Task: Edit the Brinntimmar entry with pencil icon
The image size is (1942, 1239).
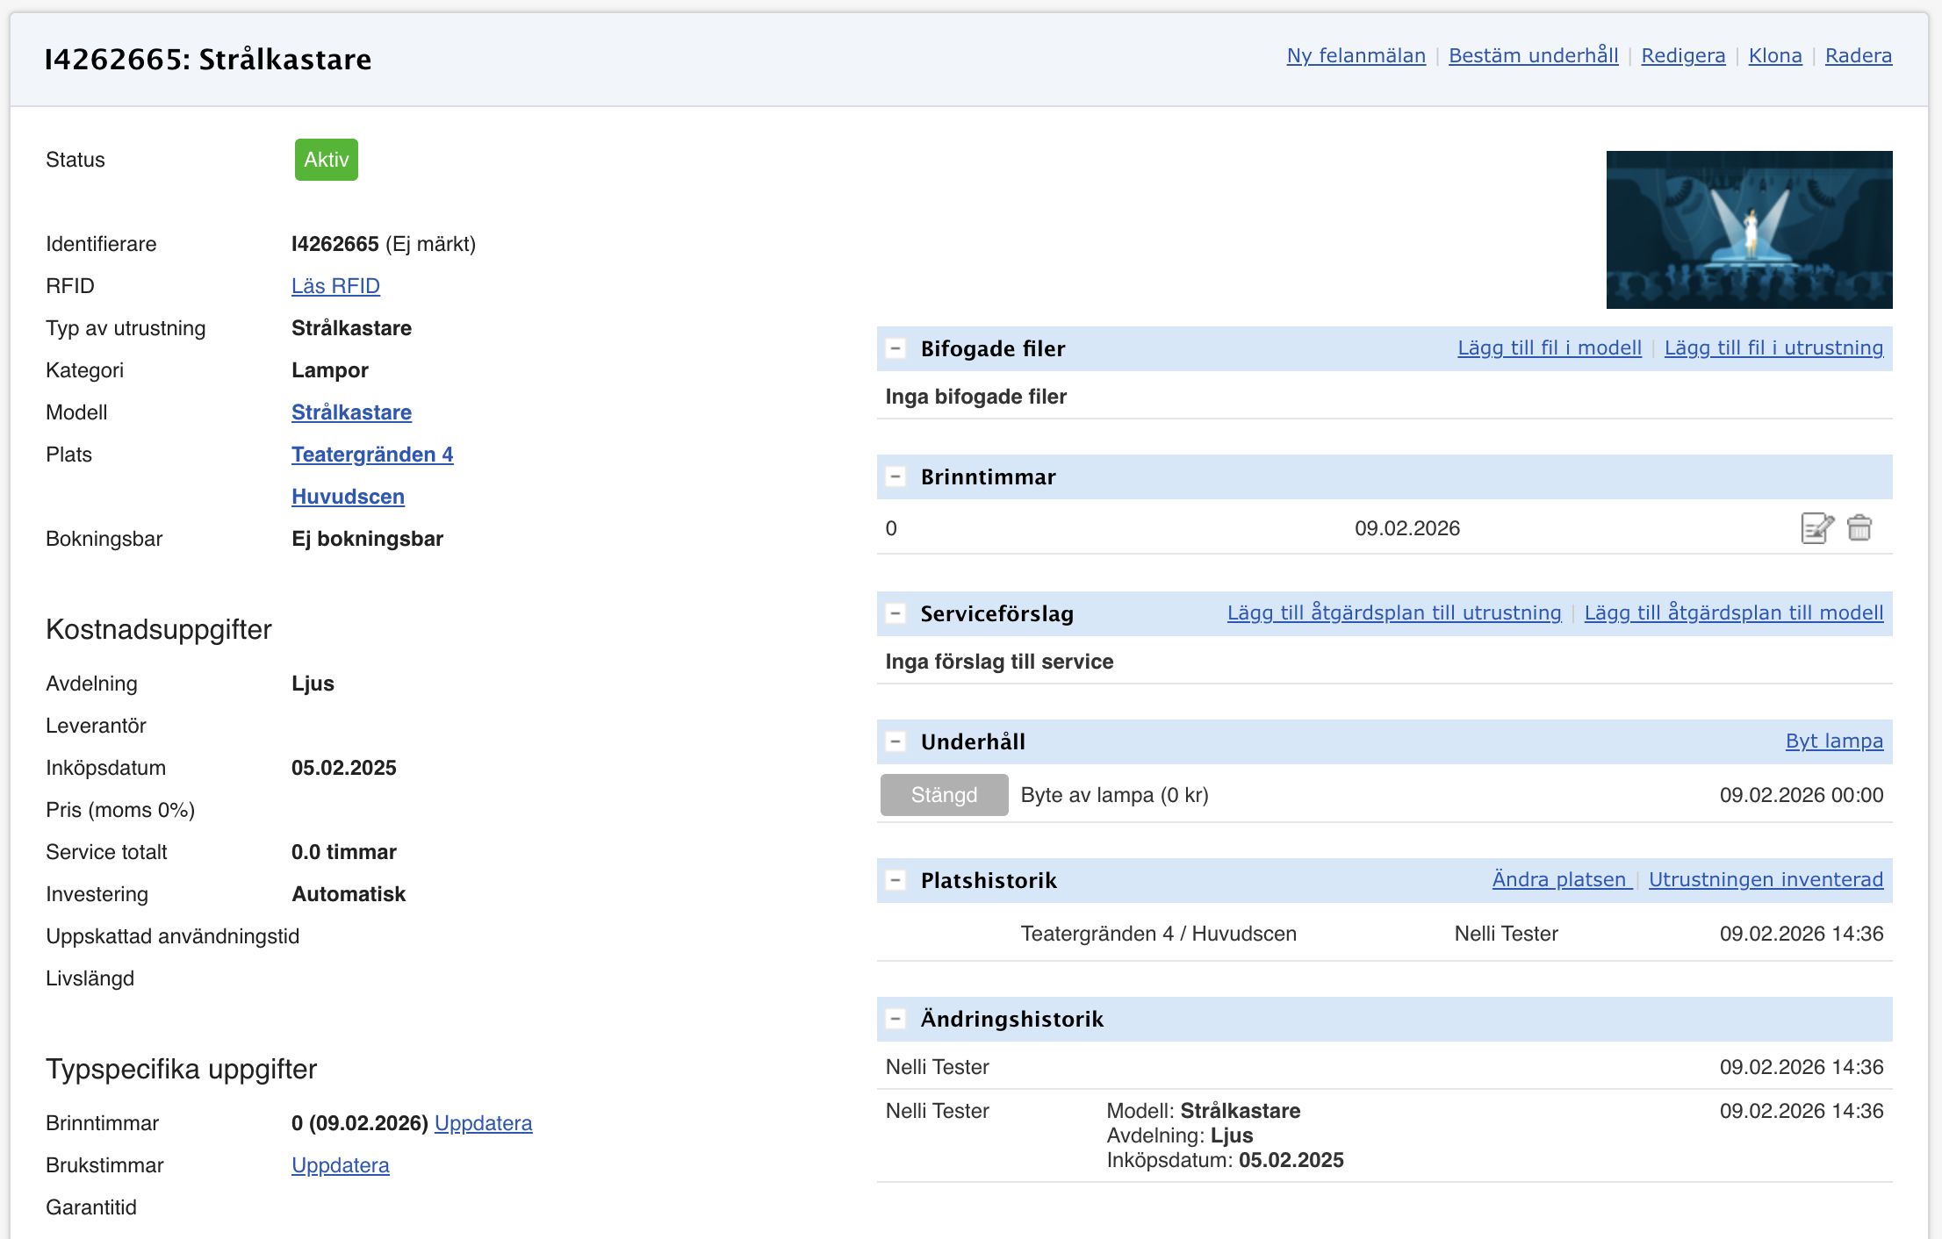Action: [1816, 528]
